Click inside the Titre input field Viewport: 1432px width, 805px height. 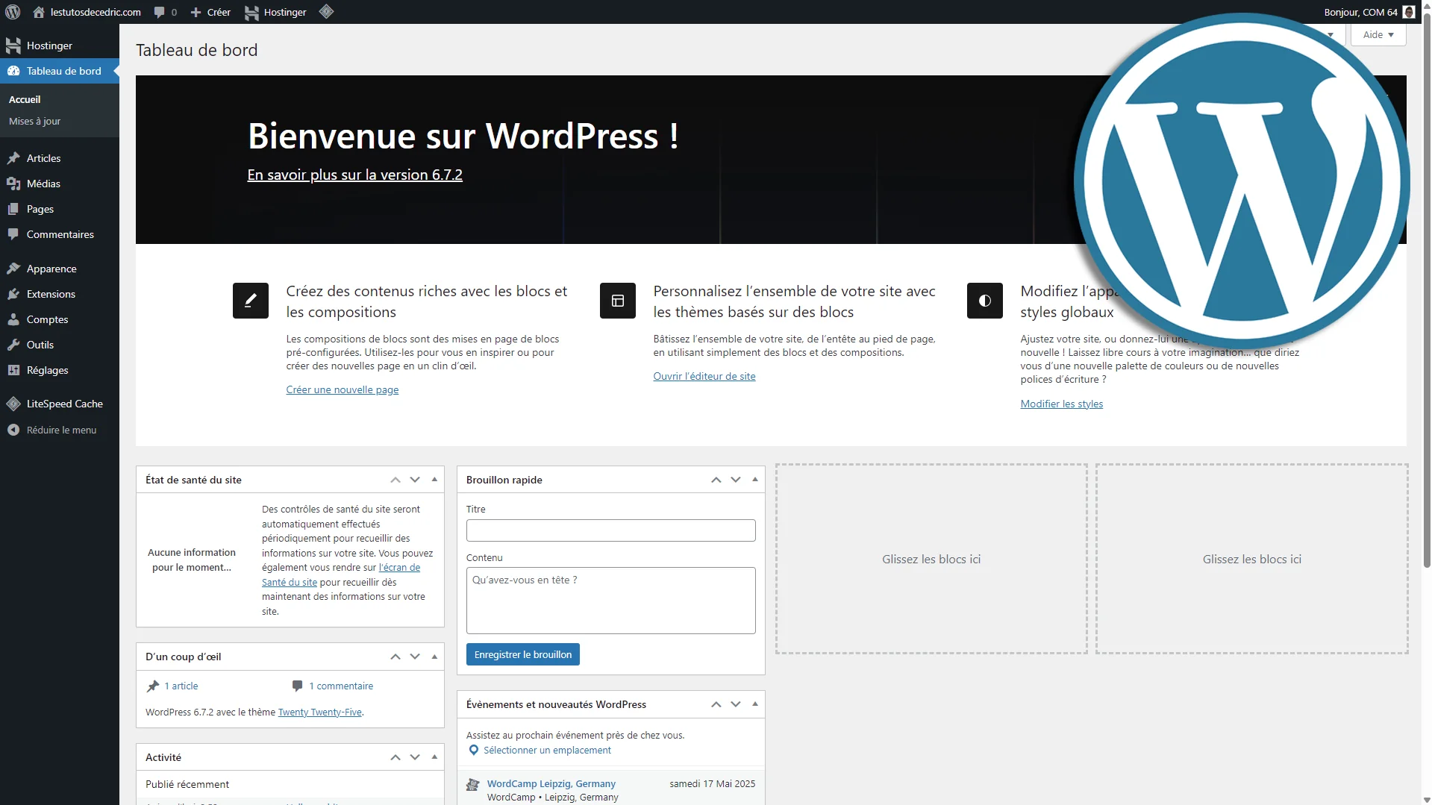coord(610,530)
